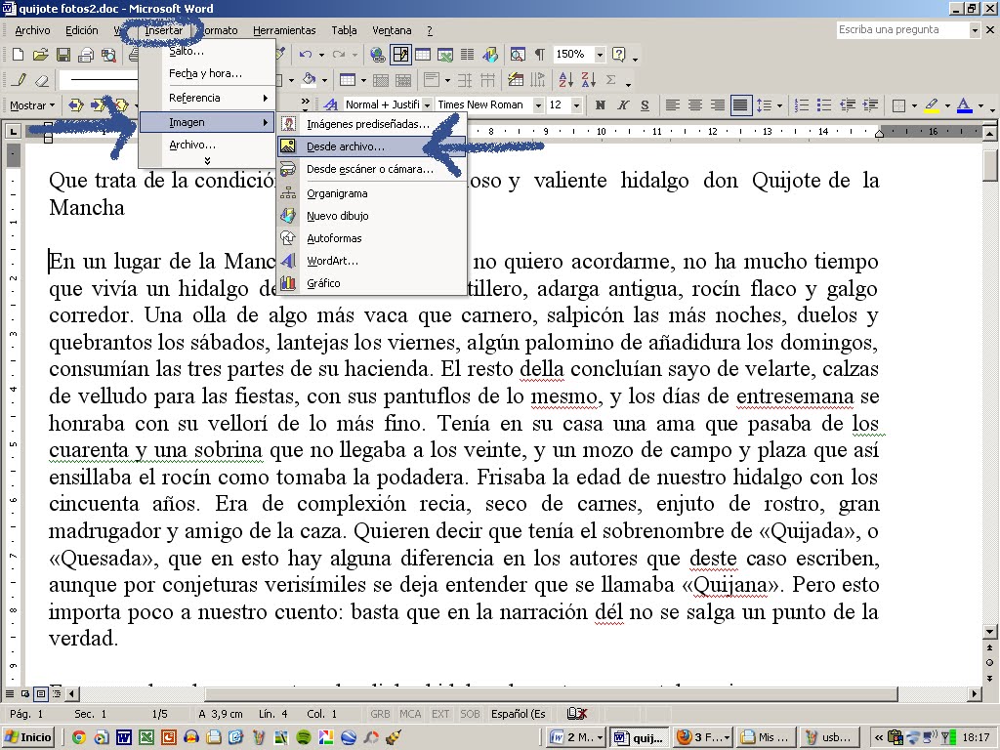Screen dimensions: 1000x750
Task: Open the Mostrar outline dropdown
Action: [x=32, y=105]
